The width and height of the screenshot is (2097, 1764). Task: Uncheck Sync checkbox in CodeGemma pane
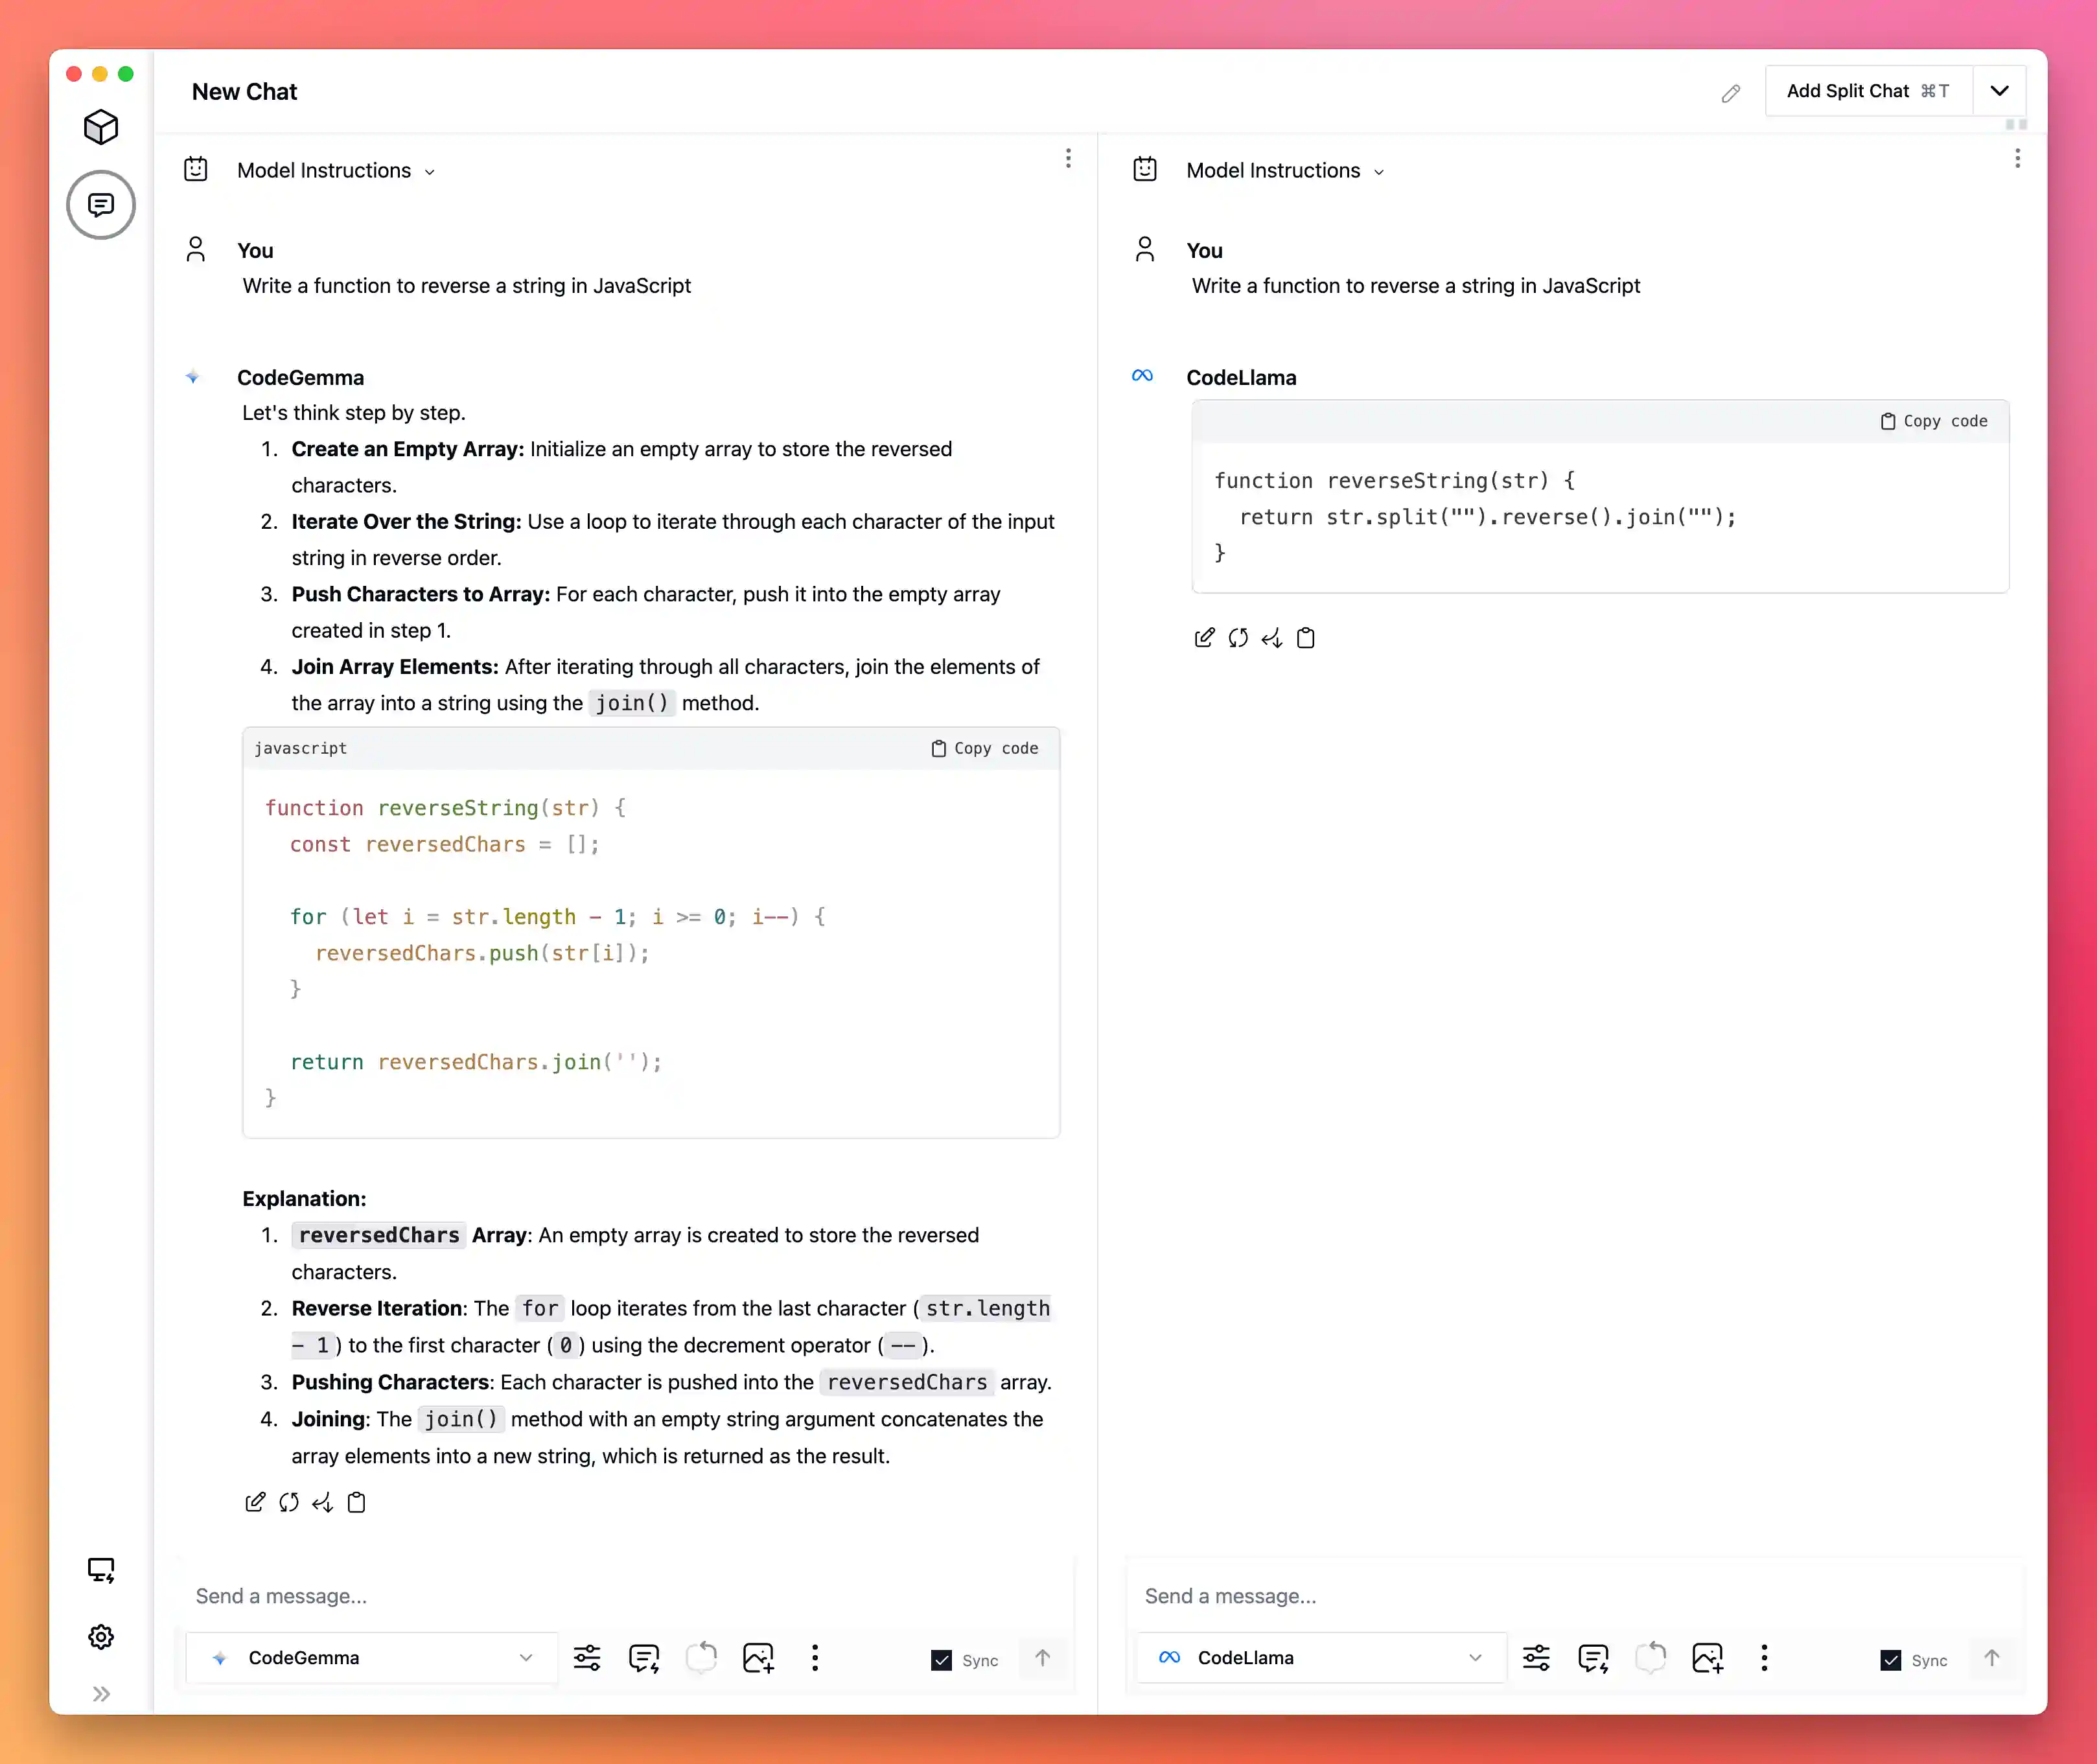pos(941,1660)
